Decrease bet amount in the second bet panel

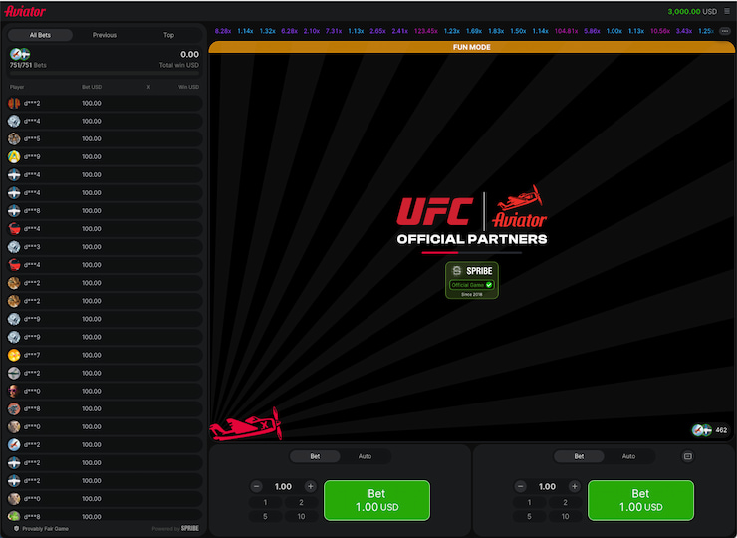click(x=520, y=487)
